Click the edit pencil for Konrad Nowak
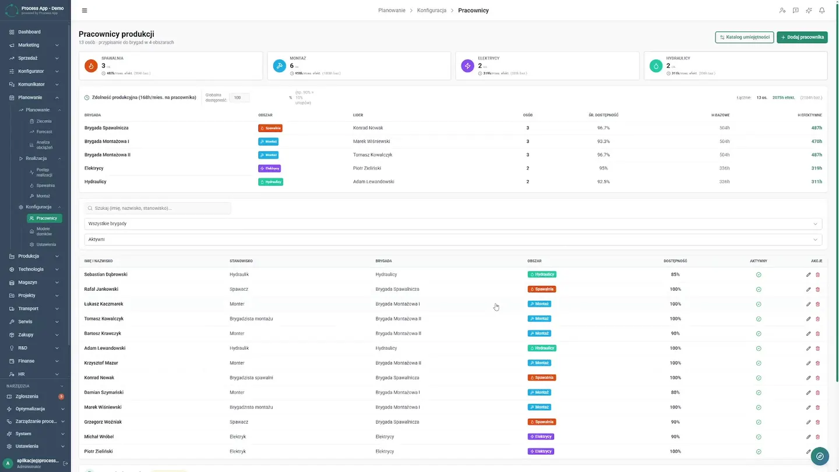 (808, 378)
